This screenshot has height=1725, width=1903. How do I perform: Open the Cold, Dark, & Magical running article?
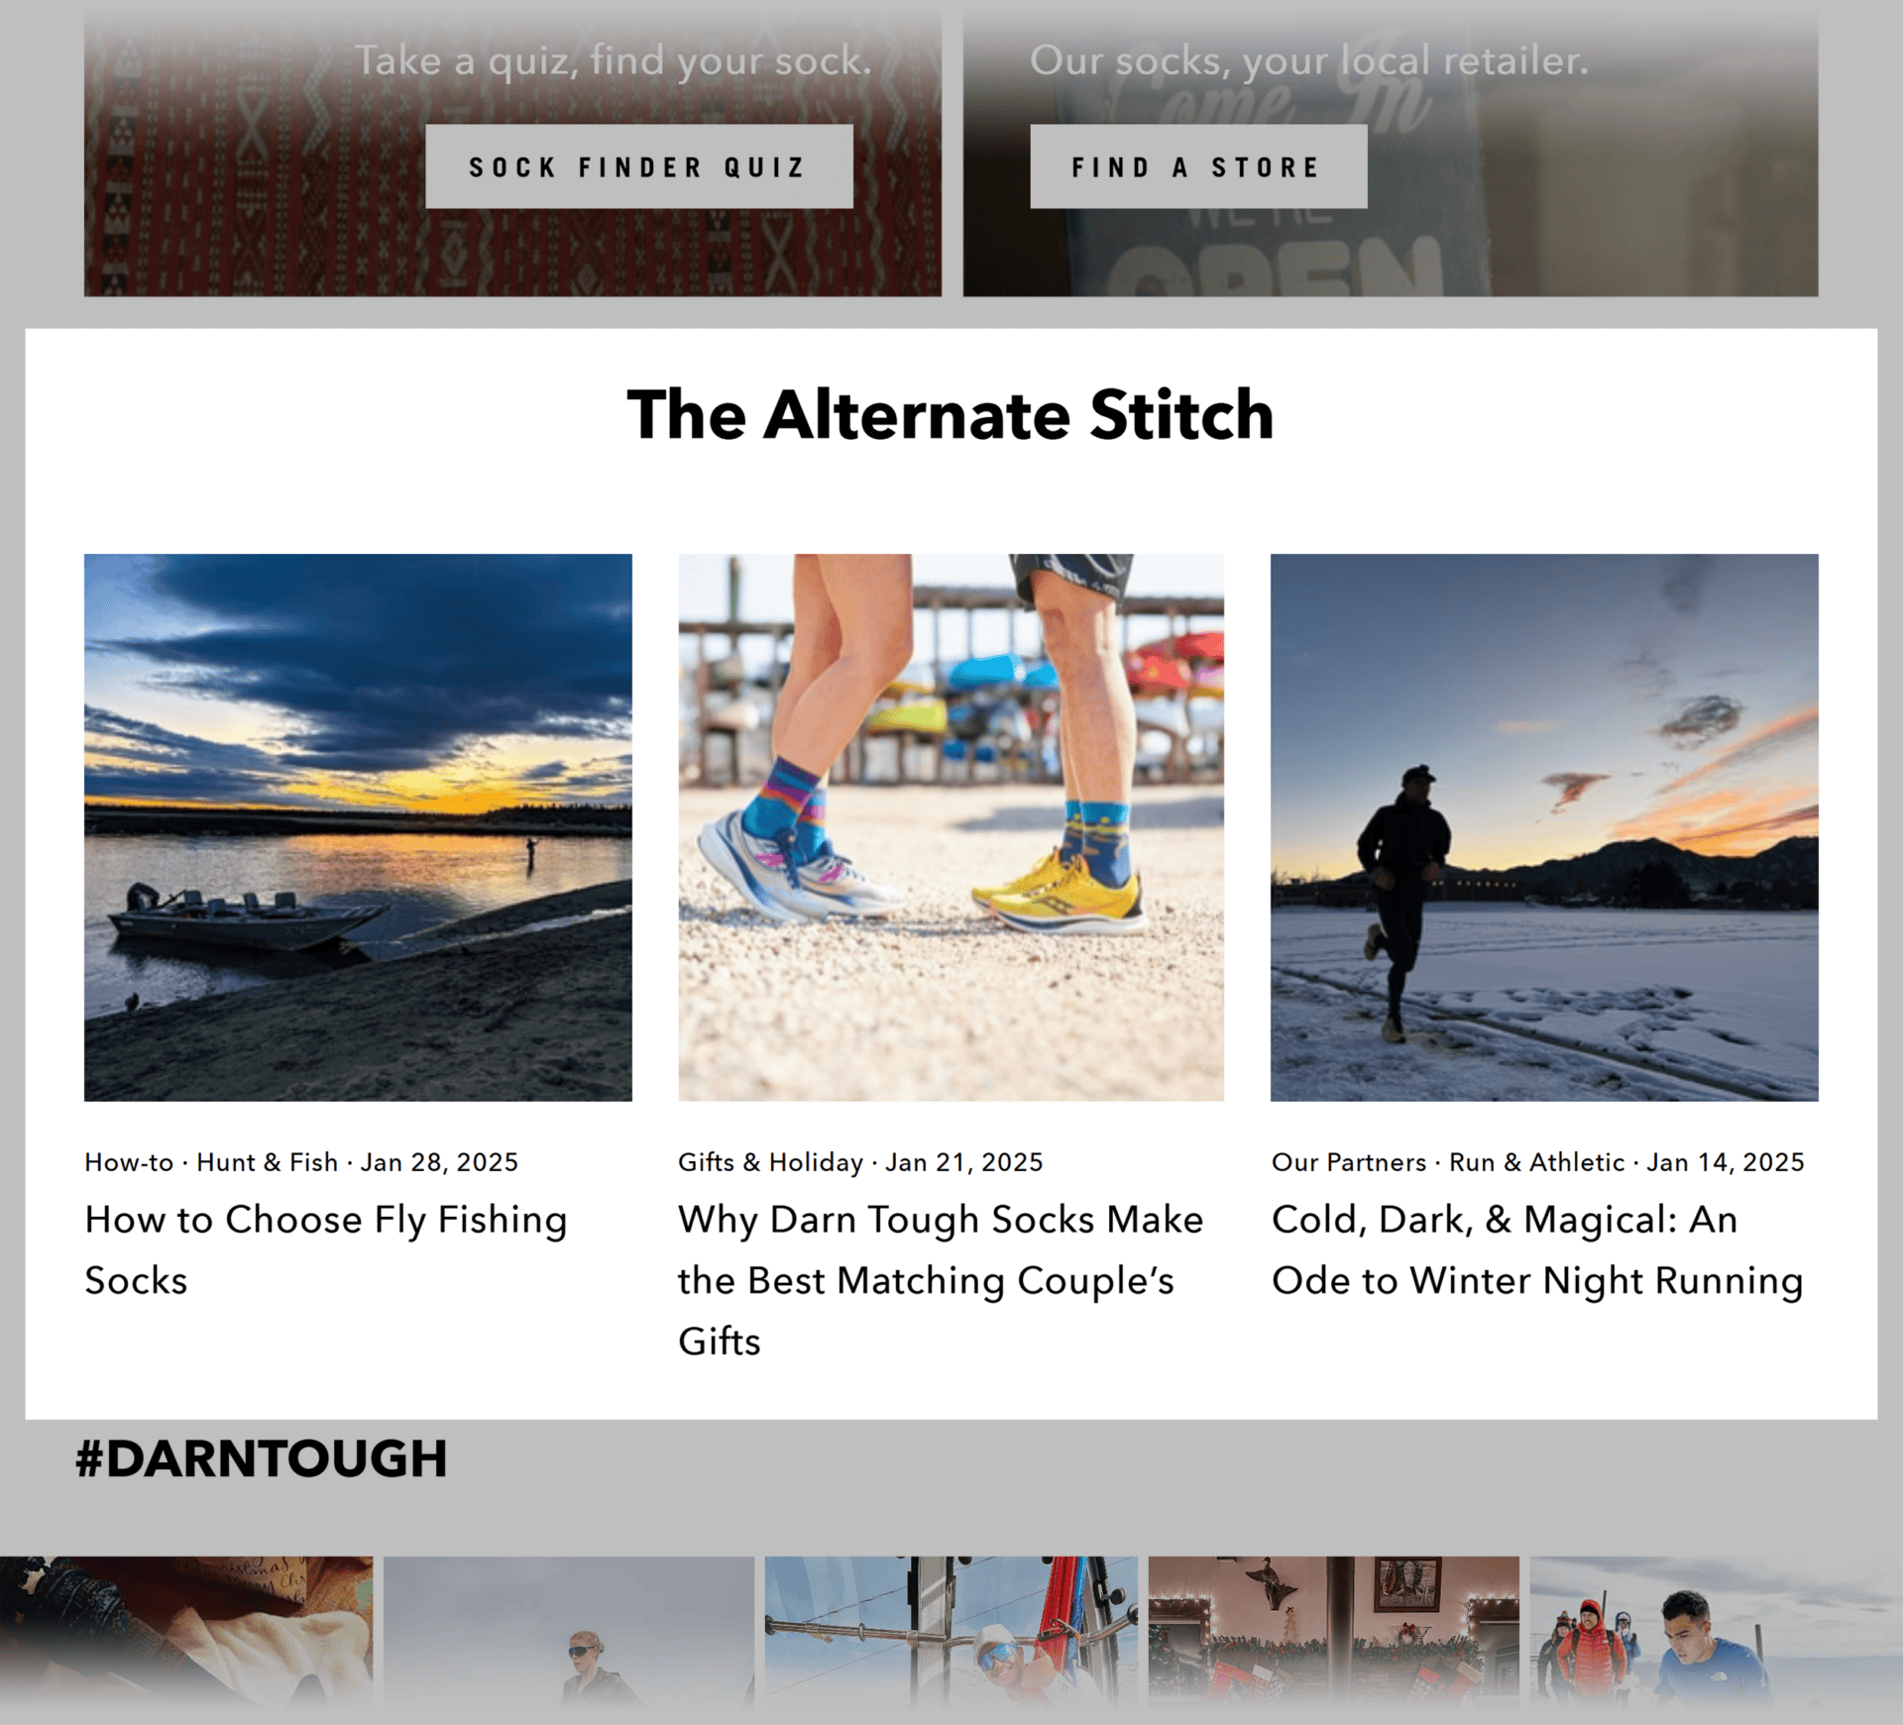coord(1536,1249)
